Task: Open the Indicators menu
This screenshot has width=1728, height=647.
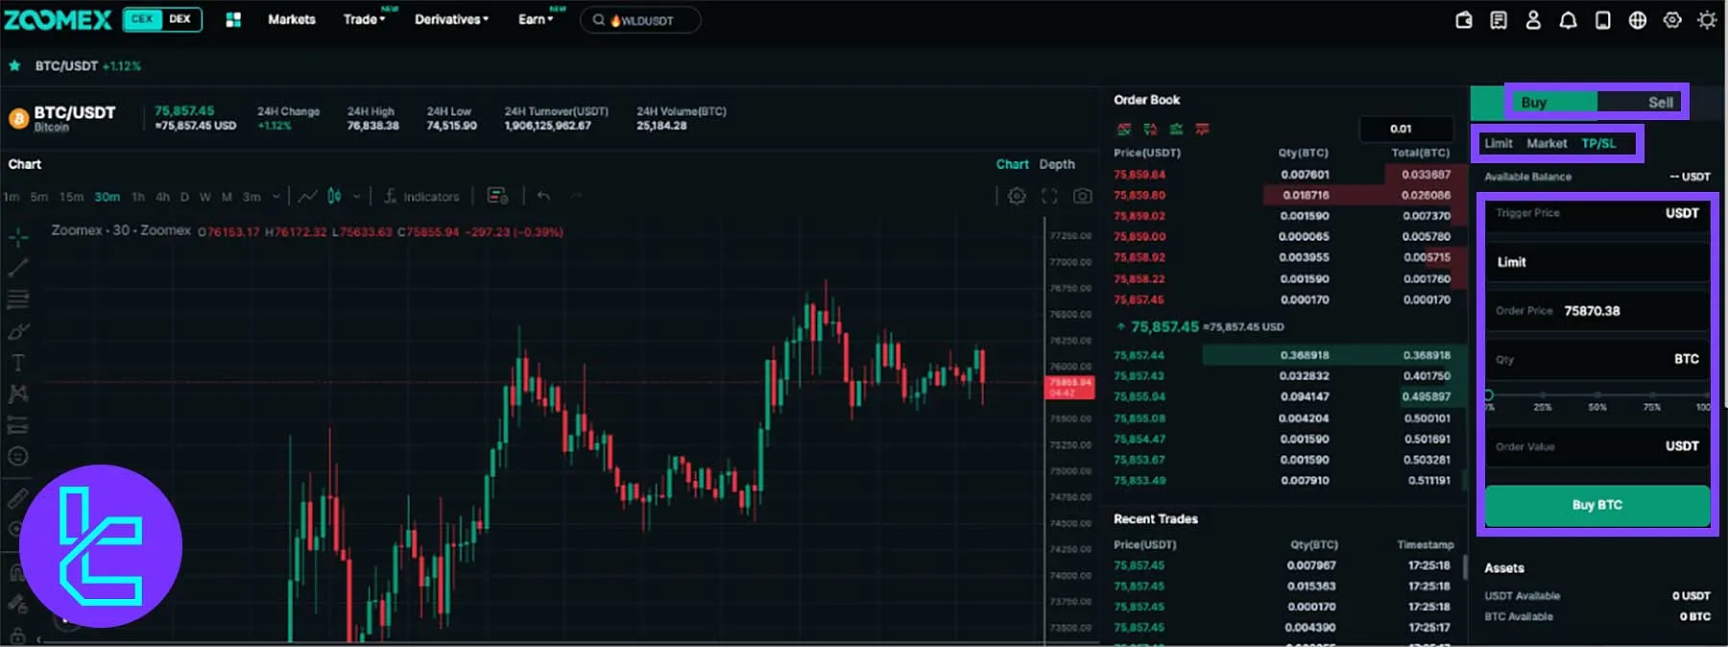Action: 421,196
